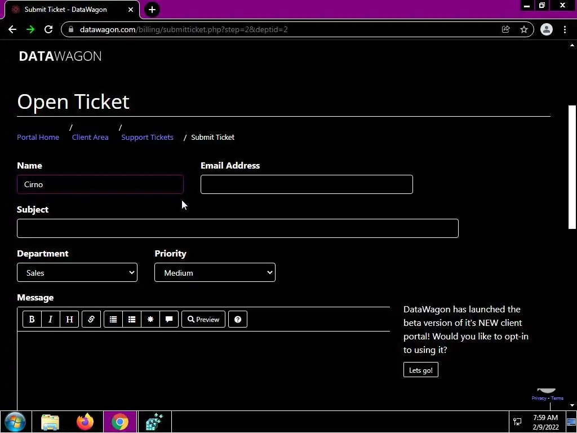
Task: View site info via padlock icon
Action: tap(71, 29)
